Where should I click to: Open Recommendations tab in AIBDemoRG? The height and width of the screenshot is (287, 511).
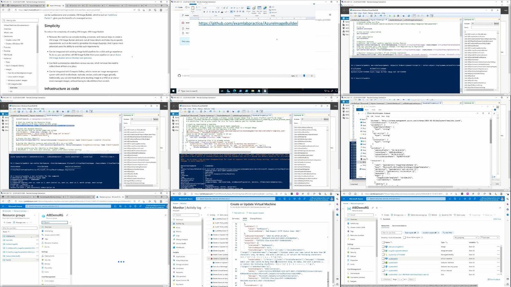(x=399, y=226)
